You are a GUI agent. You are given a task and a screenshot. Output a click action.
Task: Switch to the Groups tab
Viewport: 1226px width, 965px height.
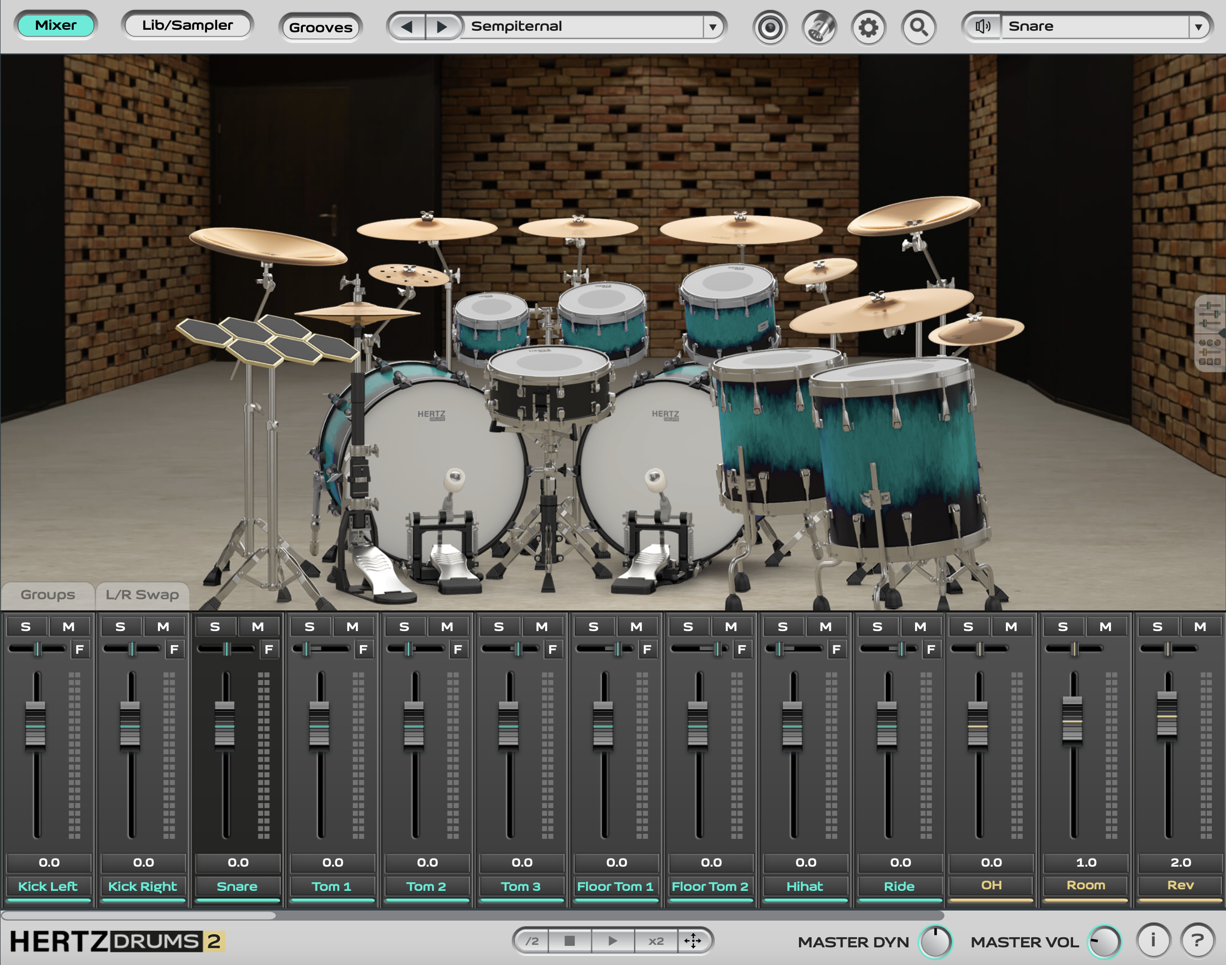[x=47, y=594]
